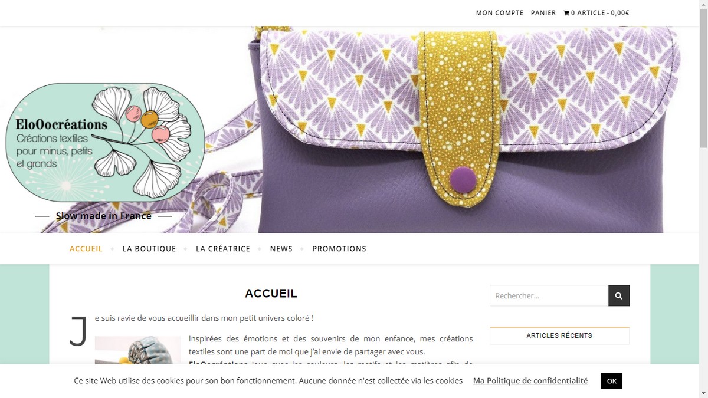Click the ARTICLES RÉCENTS widget heading

559,335
